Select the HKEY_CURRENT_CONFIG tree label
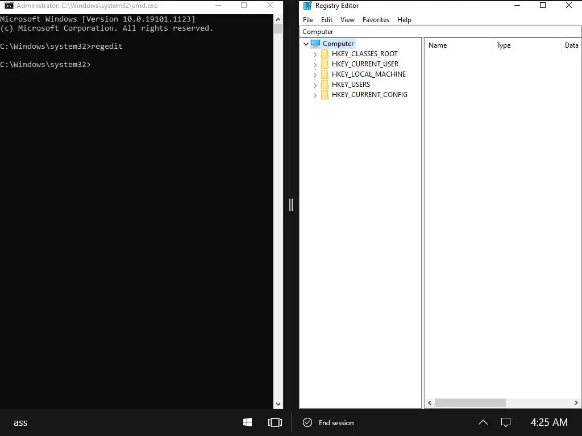The image size is (582, 436). (369, 95)
